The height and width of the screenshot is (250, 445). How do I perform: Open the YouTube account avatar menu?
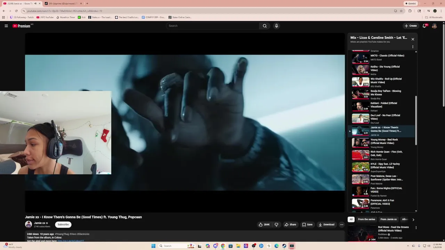click(x=434, y=26)
